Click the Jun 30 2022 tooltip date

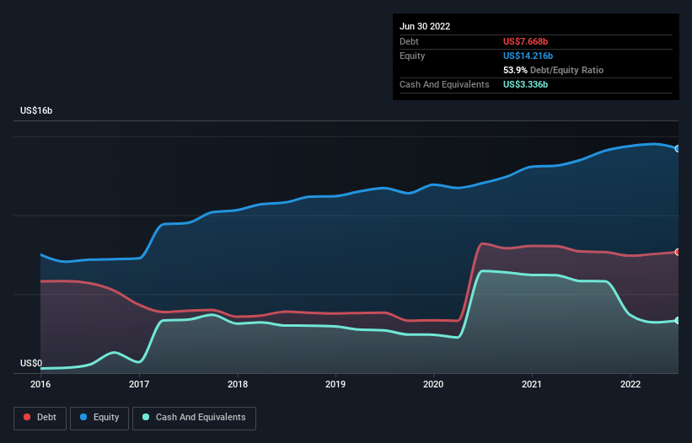coord(425,26)
